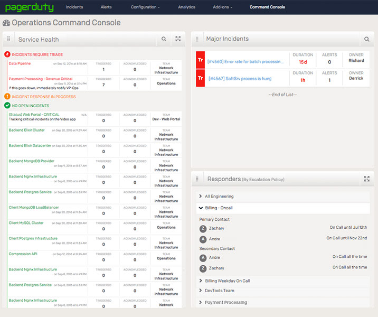Viewport: 378px width, 317px height.
Task: Click the dashboard gauge icon beside Operations Command Console
Action: [6, 23]
